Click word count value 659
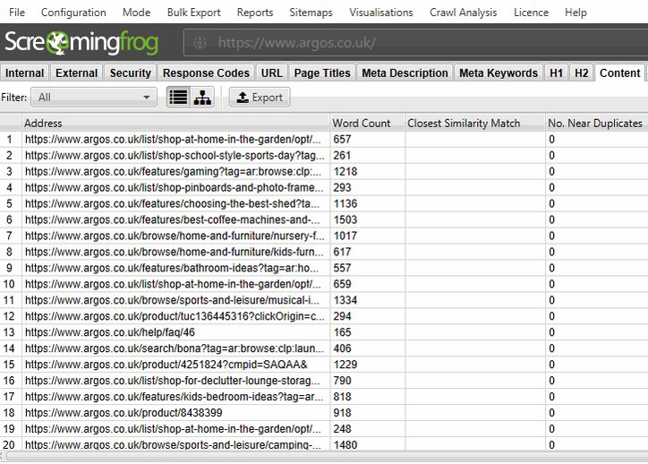The width and height of the screenshot is (648, 464). pos(342,285)
